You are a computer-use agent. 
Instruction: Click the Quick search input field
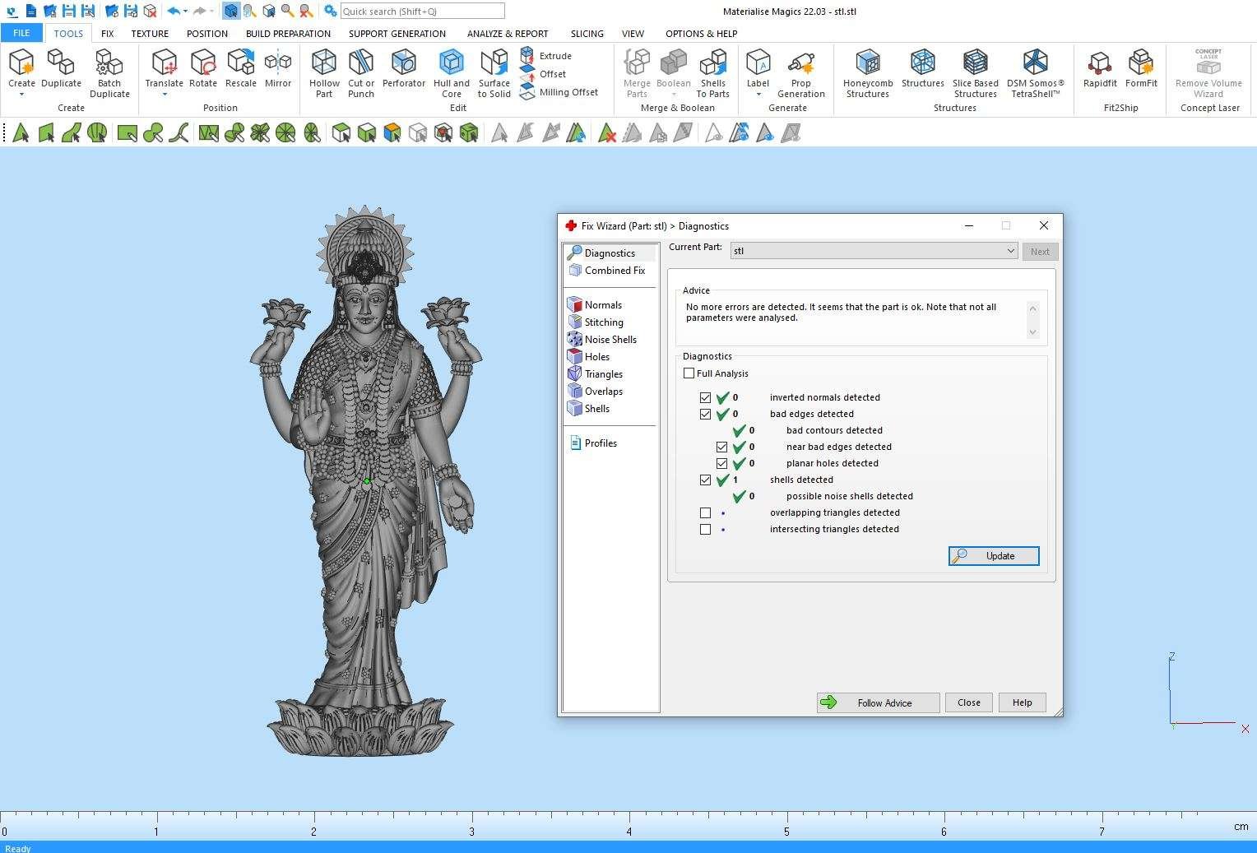pos(422,12)
